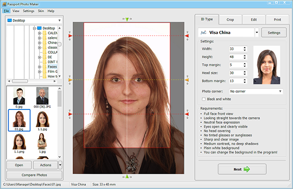Viewport: 293px width, 189px height.
Task: Open the Skin menu
Action: [41, 11]
